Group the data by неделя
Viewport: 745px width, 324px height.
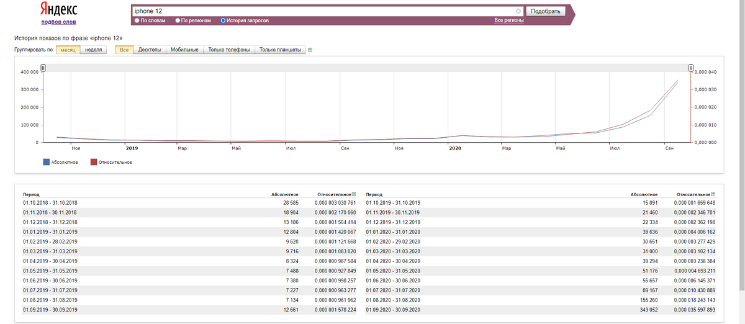point(94,50)
